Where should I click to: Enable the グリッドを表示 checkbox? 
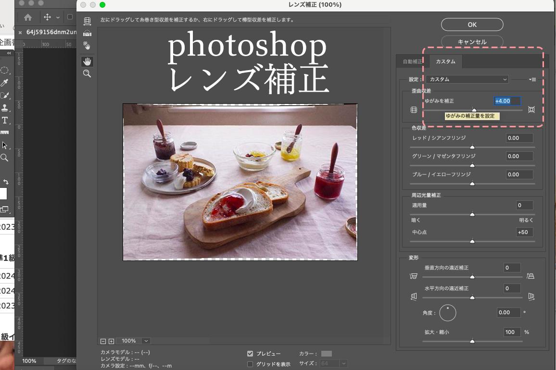tap(250, 364)
